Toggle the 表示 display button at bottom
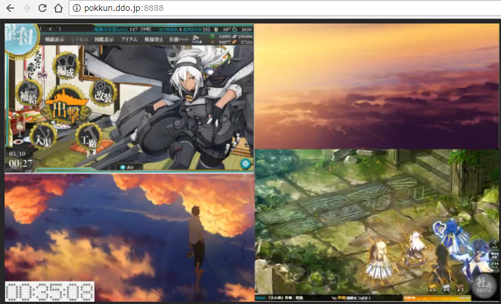Screen dimensions: 501x304 click(x=127, y=167)
